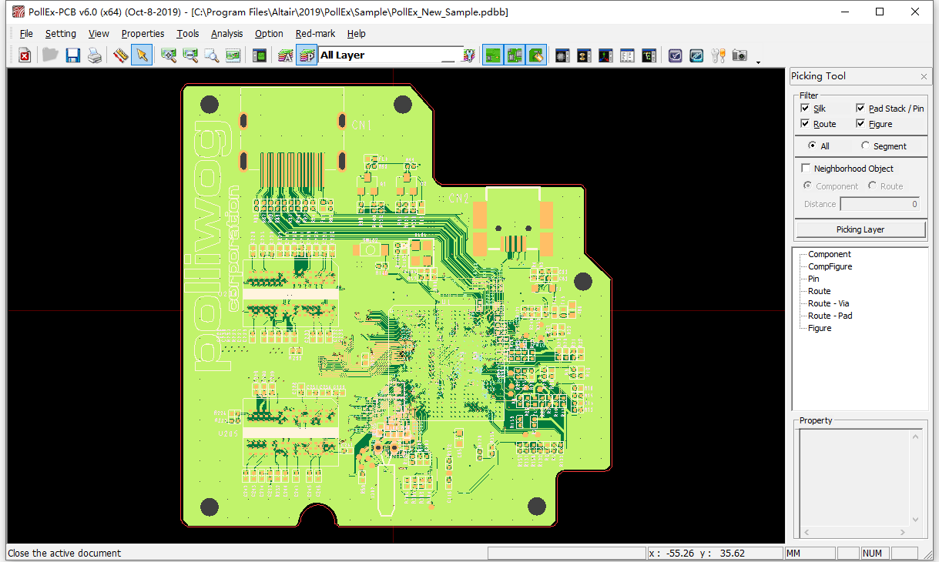Select the plain Route tree item
Image resolution: width=939 pixels, height=562 pixels.
(x=820, y=291)
